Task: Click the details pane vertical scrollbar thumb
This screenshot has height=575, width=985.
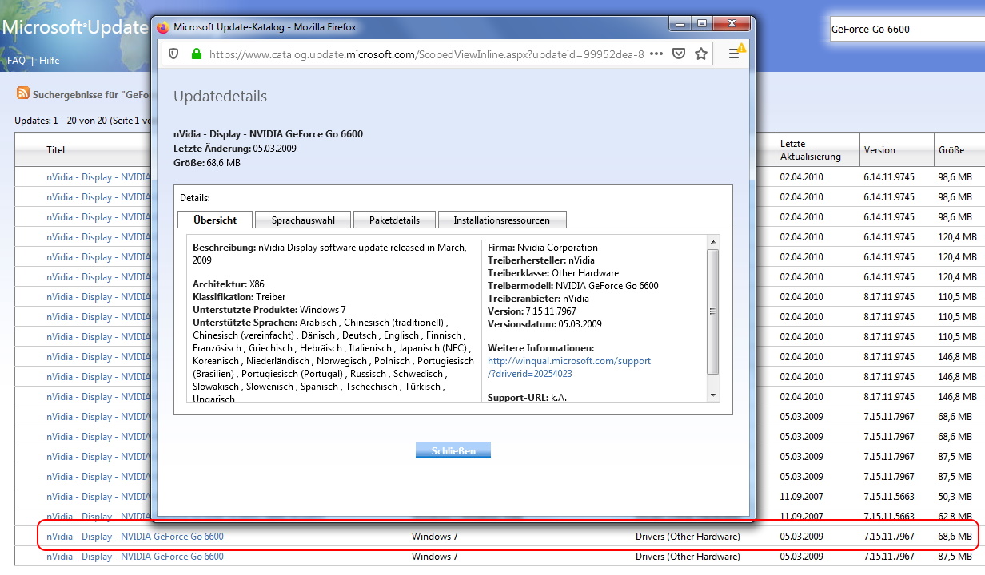Action: 713,311
